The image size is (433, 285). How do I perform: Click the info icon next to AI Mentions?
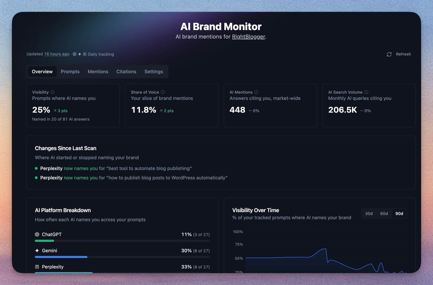[256, 92]
